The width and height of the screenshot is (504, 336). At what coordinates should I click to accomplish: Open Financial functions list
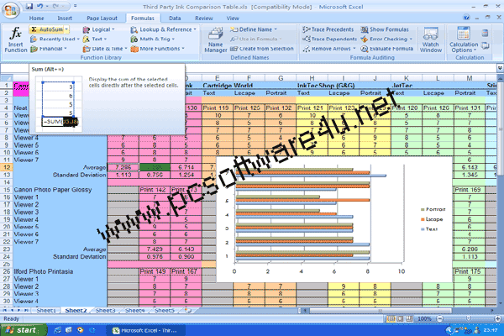pyautogui.click(x=48, y=49)
